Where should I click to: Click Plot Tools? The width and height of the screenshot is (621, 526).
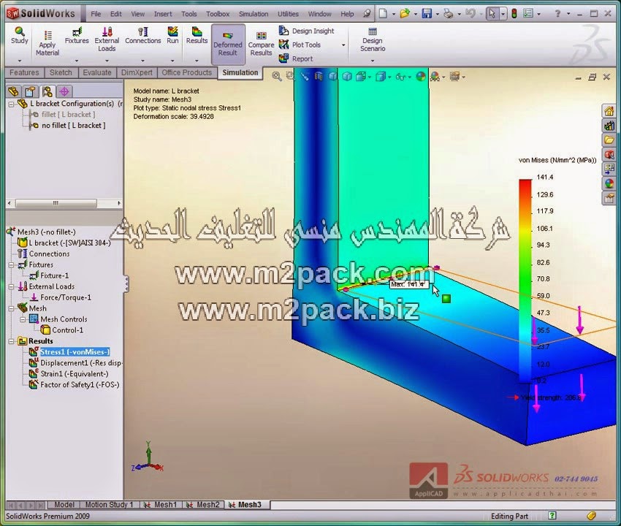300,45
